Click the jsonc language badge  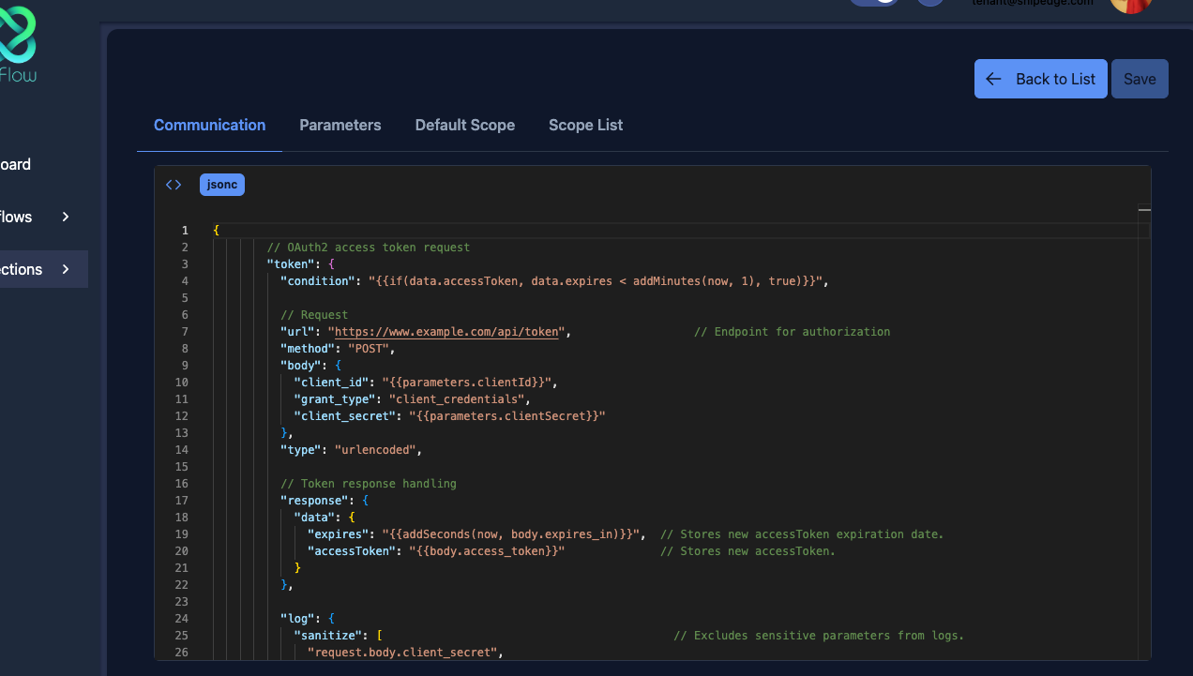point(222,185)
